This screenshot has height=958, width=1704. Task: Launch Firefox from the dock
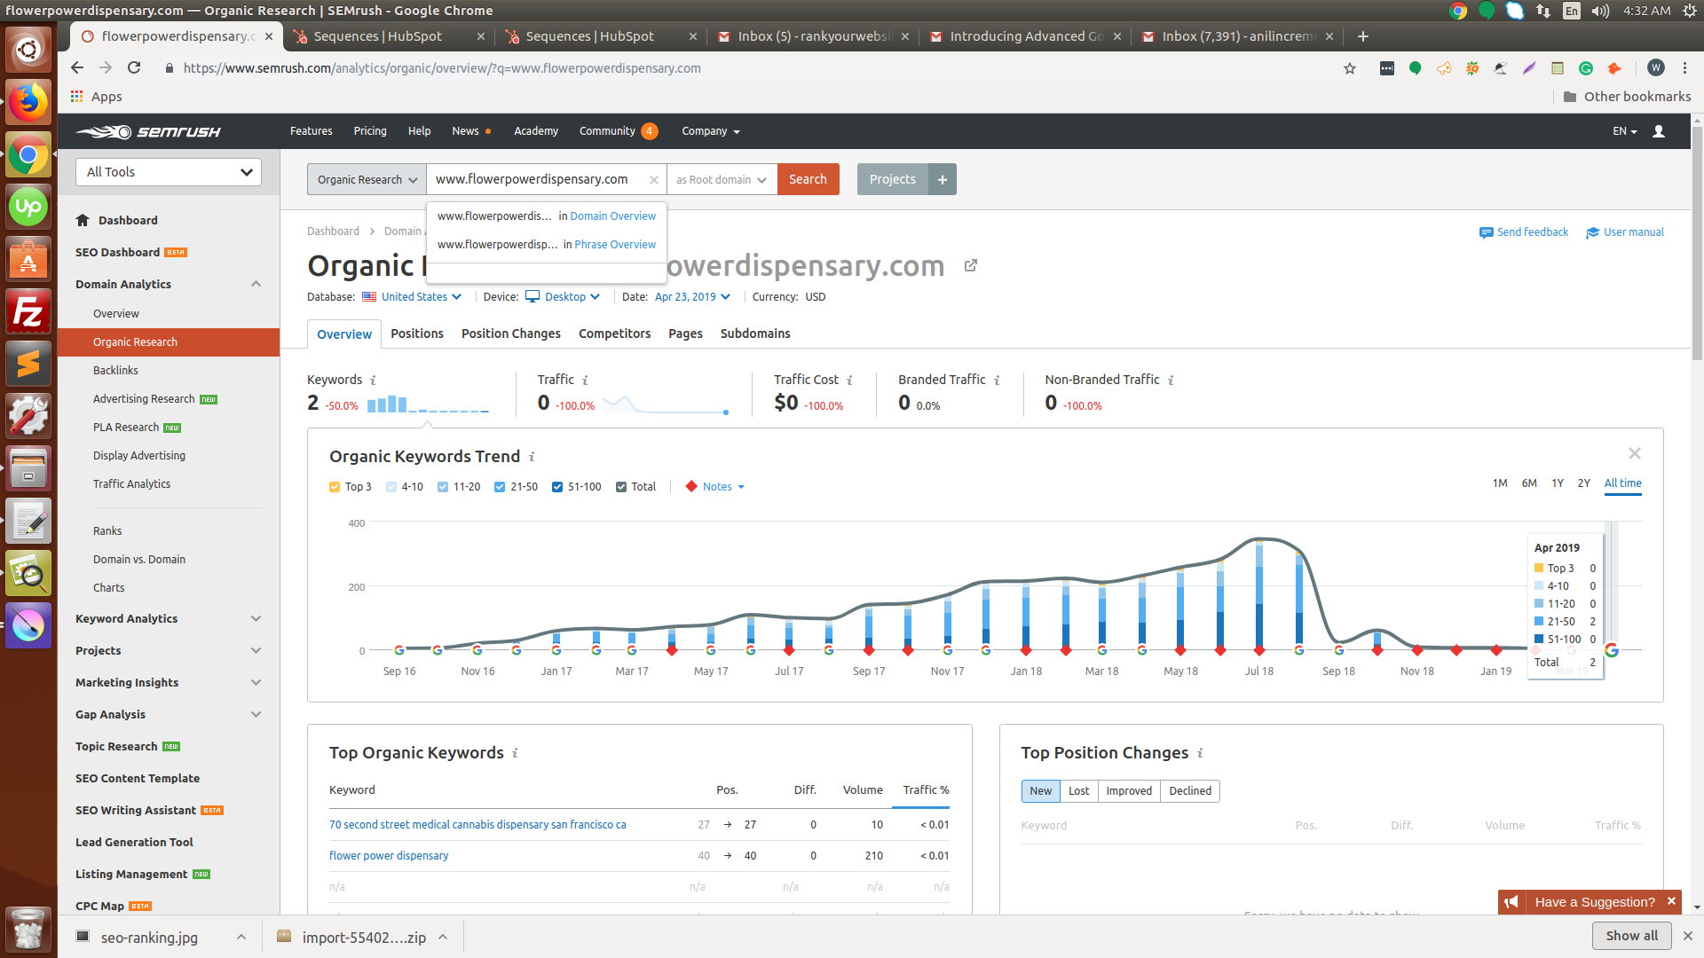click(x=28, y=103)
